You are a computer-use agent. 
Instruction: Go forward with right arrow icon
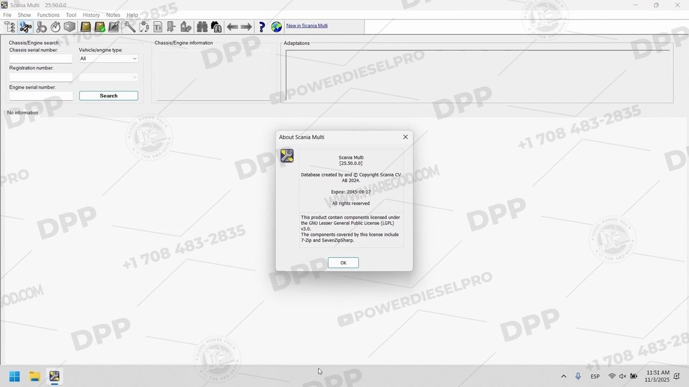(246, 26)
